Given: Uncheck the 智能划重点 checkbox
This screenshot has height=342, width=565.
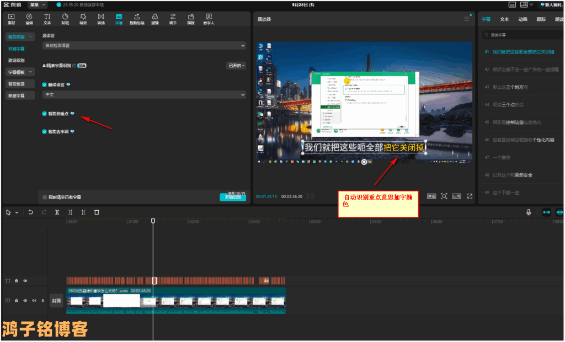Looking at the screenshot, I should click(x=45, y=114).
